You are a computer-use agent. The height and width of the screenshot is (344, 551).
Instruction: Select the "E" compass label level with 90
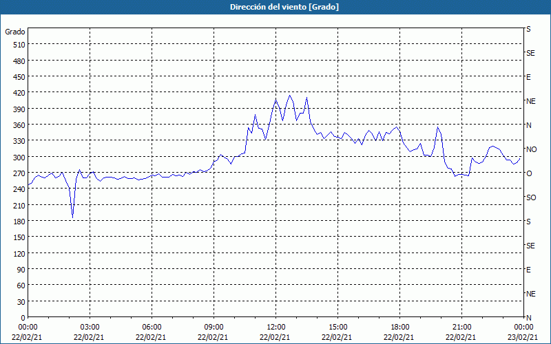[528, 270]
